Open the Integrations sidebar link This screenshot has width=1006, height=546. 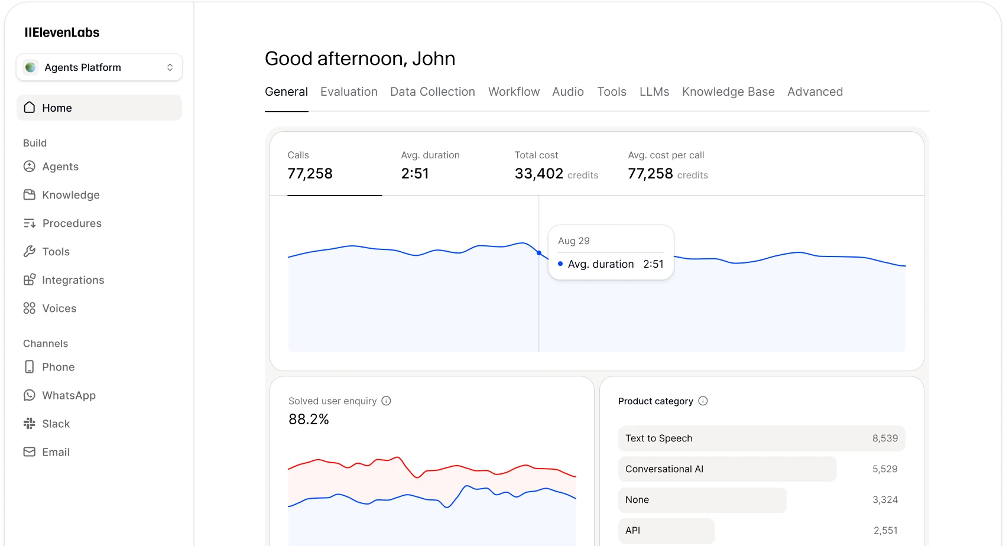click(x=73, y=280)
